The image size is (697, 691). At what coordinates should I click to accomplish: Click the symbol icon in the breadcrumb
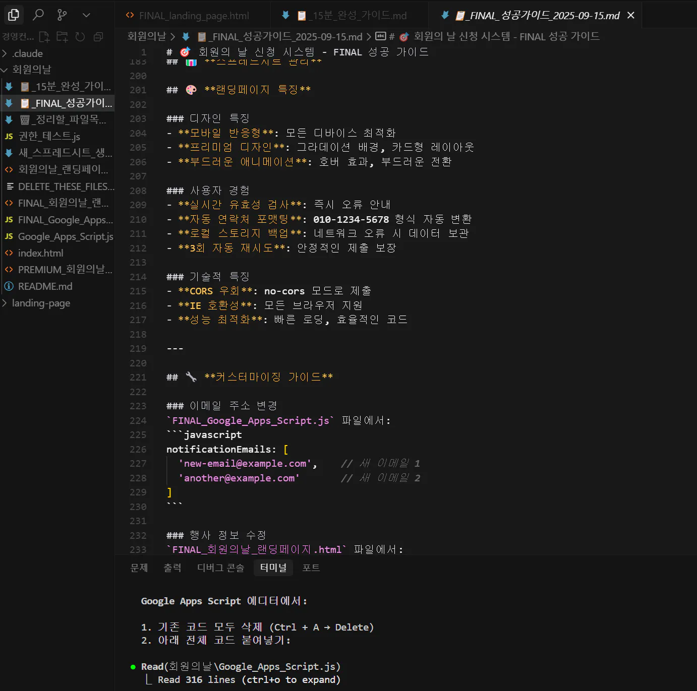381,36
